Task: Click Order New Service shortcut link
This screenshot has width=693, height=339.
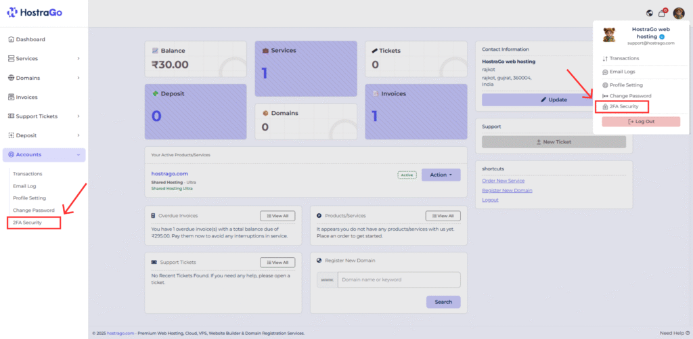Action: click(x=504, y=181)
